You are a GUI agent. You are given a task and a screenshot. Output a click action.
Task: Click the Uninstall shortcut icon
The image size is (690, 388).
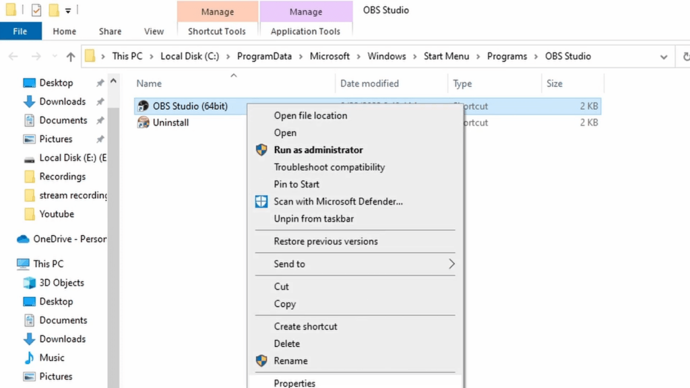pos(143,123)
